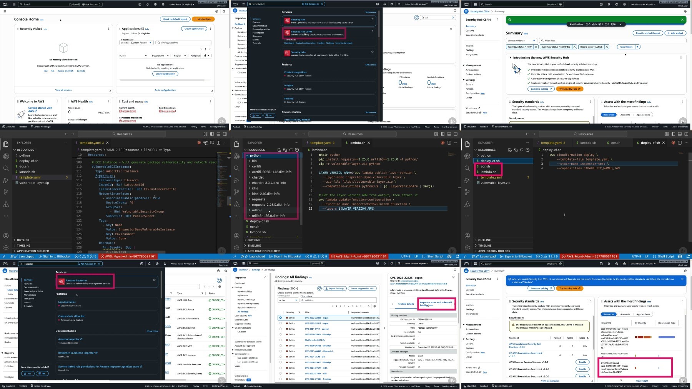Dismiss the 'Introducing the new AWS Security Hub' banner
The width and height of the screenshot is (692, 389).
[x=681, y=57]
